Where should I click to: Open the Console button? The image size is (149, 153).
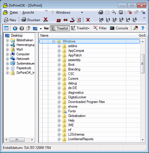pos(119,28)
